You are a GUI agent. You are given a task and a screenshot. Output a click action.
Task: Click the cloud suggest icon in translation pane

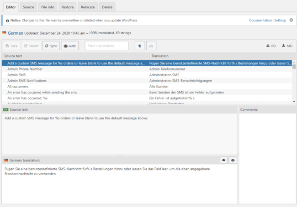click(224, 160)
